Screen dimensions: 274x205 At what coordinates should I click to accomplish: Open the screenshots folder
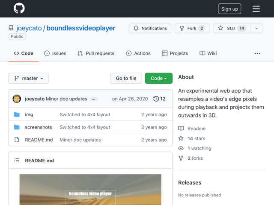pyautogui.click(x=39, y=127)
